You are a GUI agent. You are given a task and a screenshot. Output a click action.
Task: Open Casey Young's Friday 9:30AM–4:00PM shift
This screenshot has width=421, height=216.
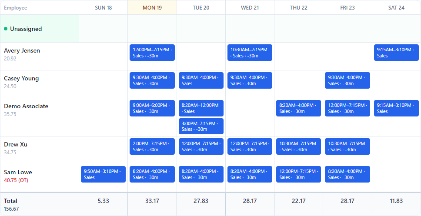(x=347, y=80)
